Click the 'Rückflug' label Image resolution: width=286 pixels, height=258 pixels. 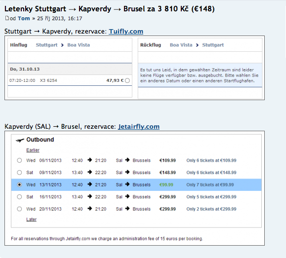pos(151,45)
